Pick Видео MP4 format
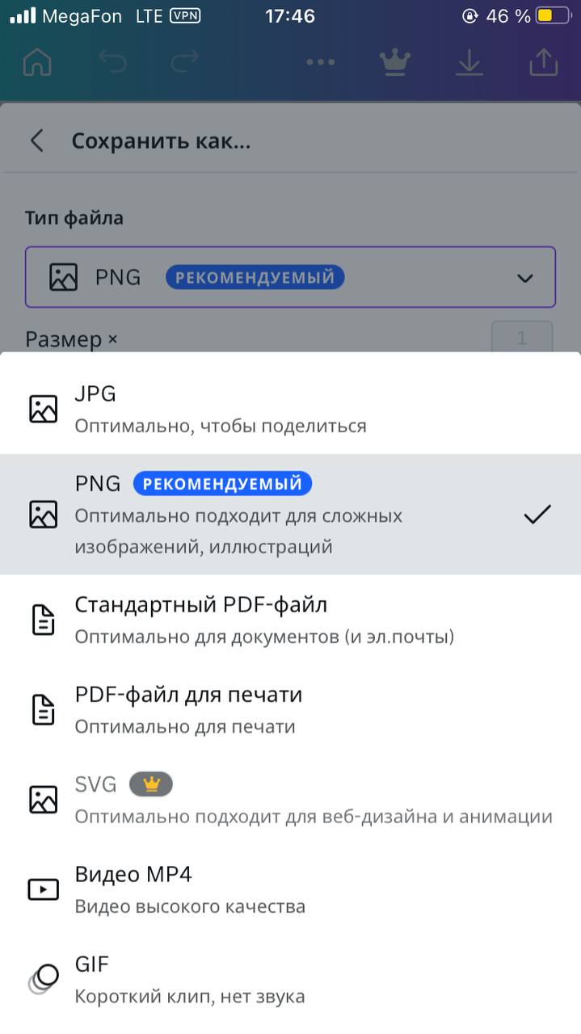581x1034 pixels. click(290, 889)
